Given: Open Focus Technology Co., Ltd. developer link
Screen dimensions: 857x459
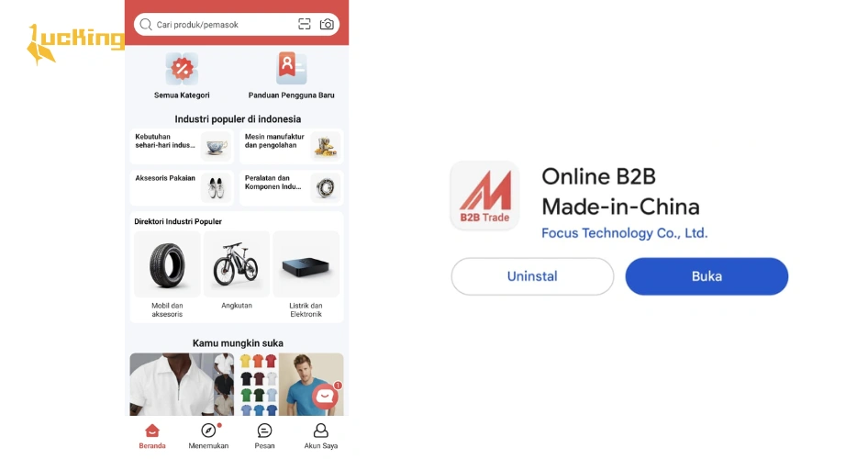Looking at the screenshot, I should [624, 233].
